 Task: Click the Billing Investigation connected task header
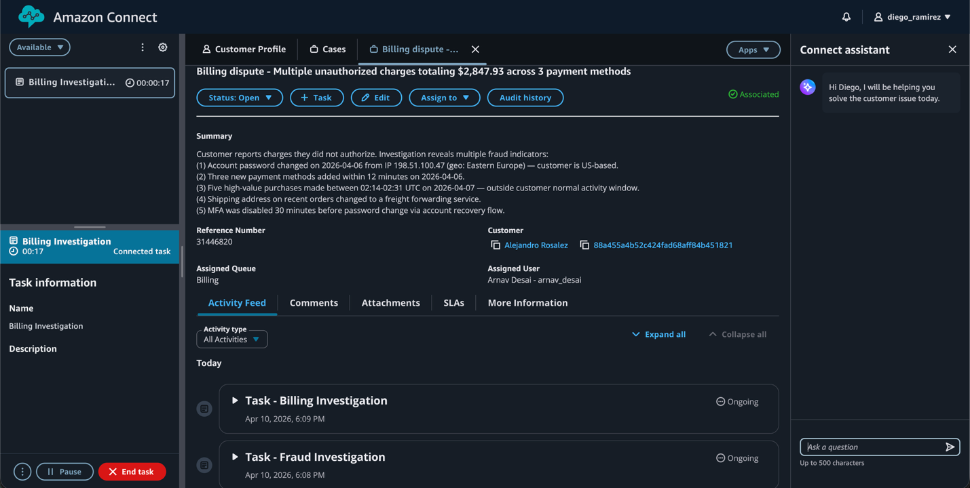pos(90,246)
